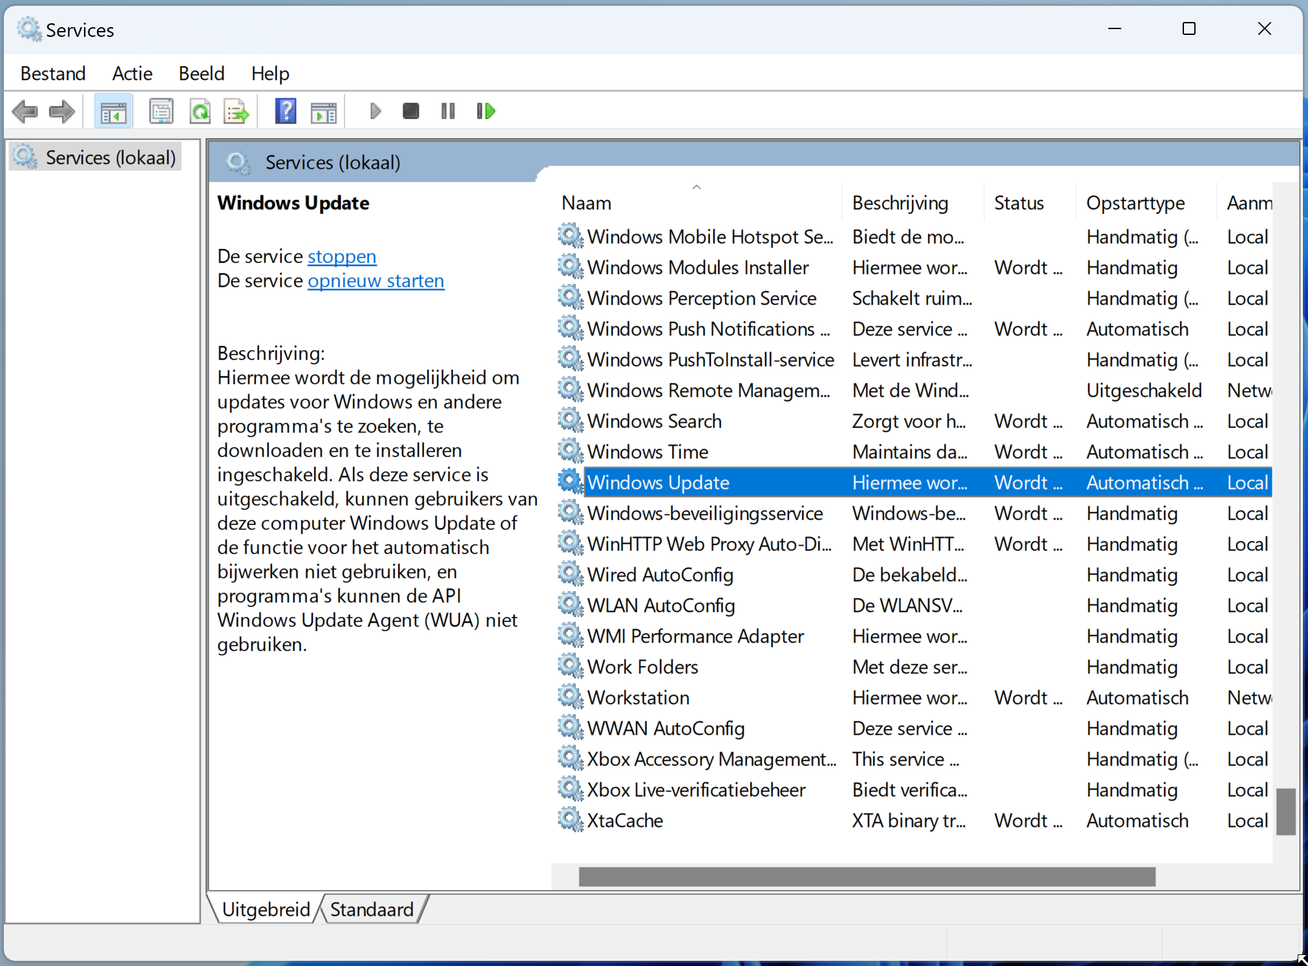
Task: Sort by the Opstarttype column header
Action: point(1146,203)
